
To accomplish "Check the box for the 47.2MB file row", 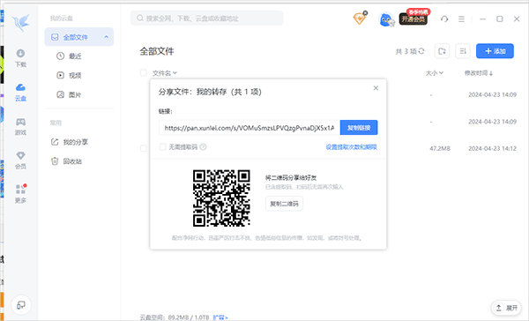I will pyautogui.click(x=144, y=148).
